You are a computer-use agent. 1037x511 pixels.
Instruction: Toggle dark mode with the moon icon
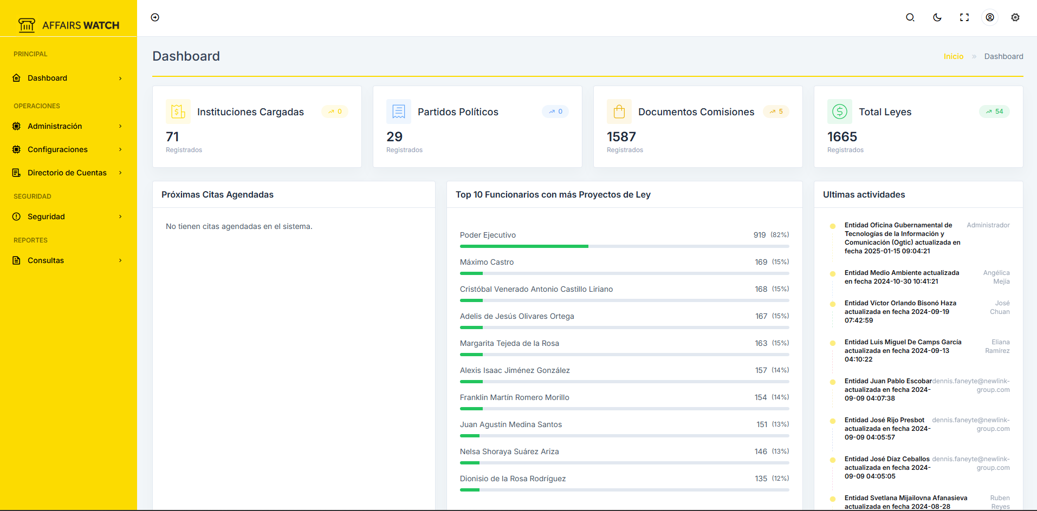937,17
